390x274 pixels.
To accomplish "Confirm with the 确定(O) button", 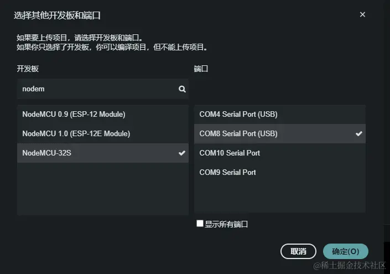I will [346, 251].
